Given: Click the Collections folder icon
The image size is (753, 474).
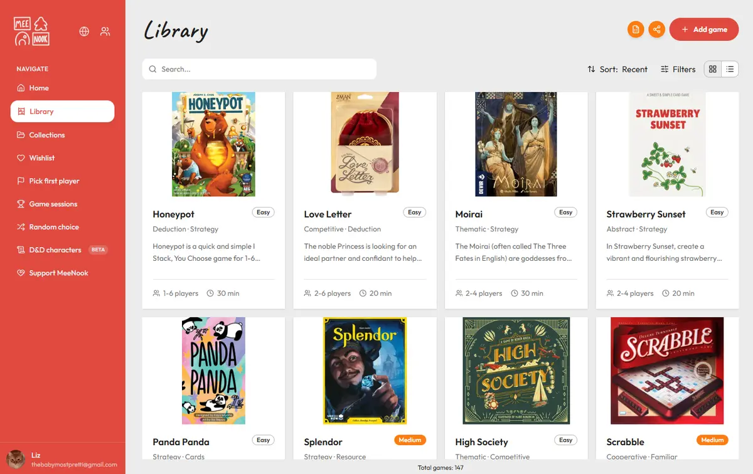Looking at the screenshot, I should click(21, 135).
